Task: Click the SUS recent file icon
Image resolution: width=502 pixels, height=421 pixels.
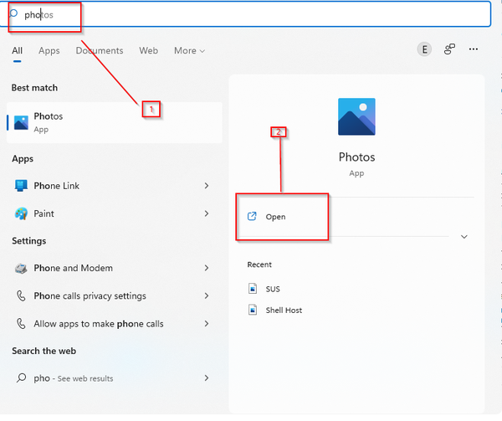Action: click(x=253, y=289)
